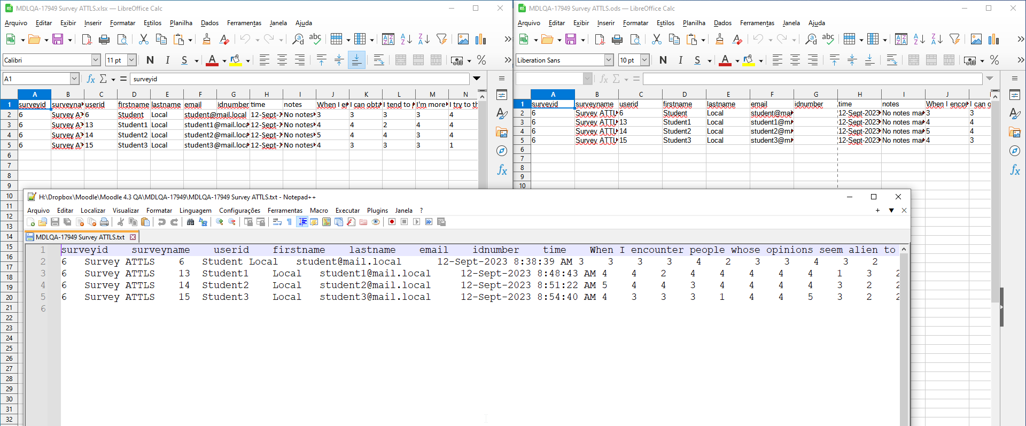Open Paste dropdown arrow in xlsx Calc window
Screen dimensions: 1026x426
pos(190,40)
